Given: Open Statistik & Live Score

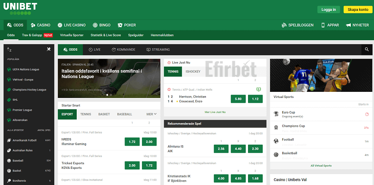Looking at the screenshot, I should [x=106, y=35].
